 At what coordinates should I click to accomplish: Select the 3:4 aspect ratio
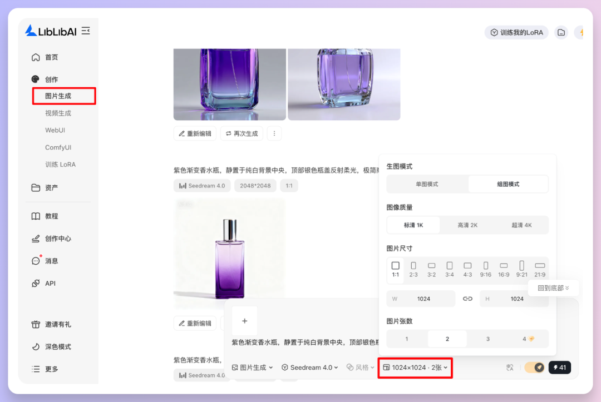click(450, 270)
